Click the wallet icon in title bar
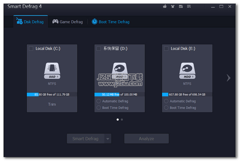The height and width of the screenshot is (161, 240). point(181,6)
